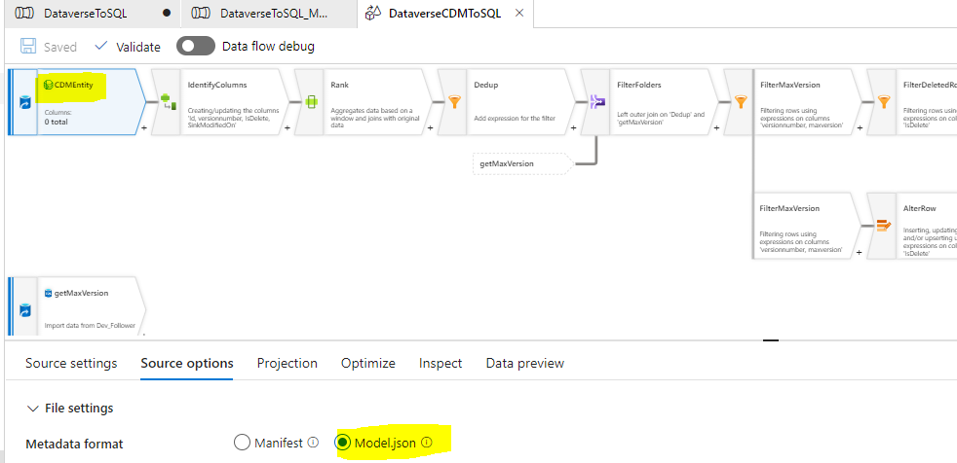Click the Validate checkmark icon
Viewport: 957px width, 463px height.
click(101, 46)
